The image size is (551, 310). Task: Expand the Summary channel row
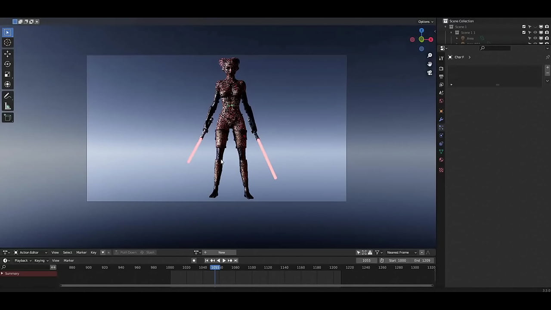pyautogui.click(x=2, y=274)
